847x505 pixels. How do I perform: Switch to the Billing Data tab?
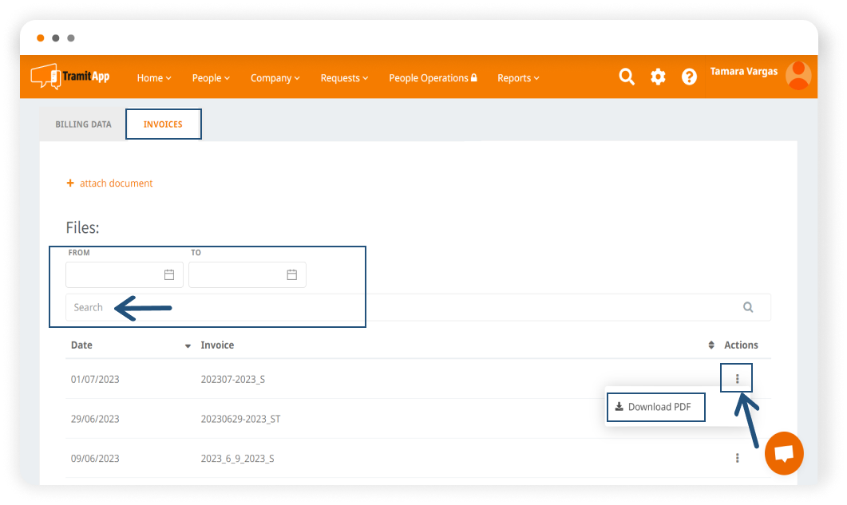(83, 124)
